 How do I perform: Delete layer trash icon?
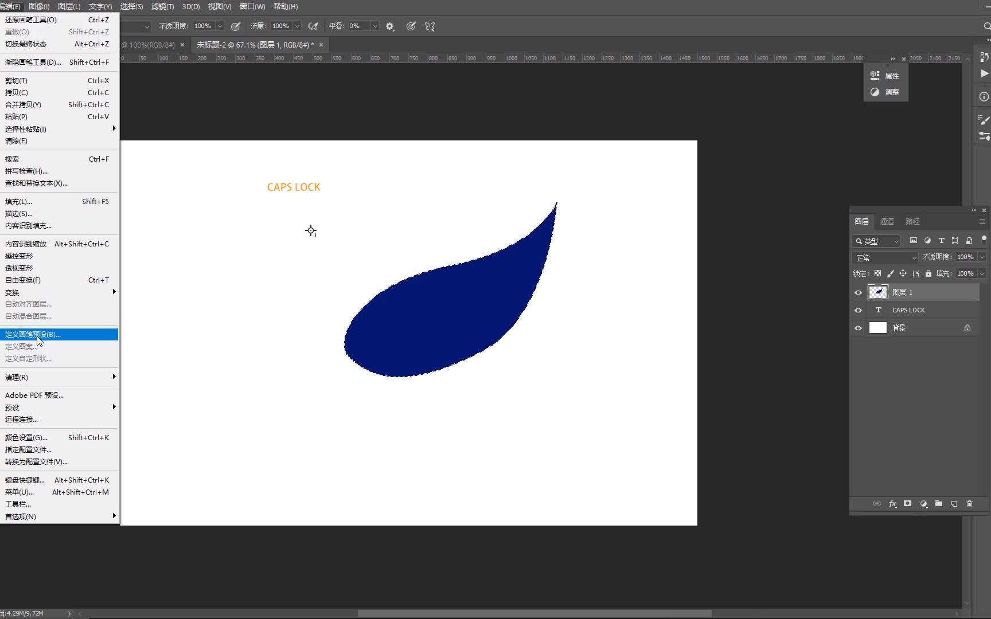[970, 504]
